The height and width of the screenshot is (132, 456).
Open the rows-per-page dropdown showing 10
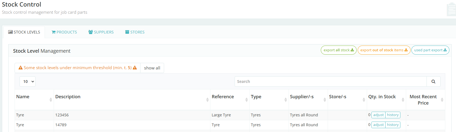pos(28,82)
